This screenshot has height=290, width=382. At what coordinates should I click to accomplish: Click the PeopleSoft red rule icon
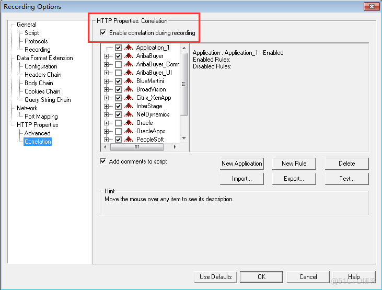(129, 140)
